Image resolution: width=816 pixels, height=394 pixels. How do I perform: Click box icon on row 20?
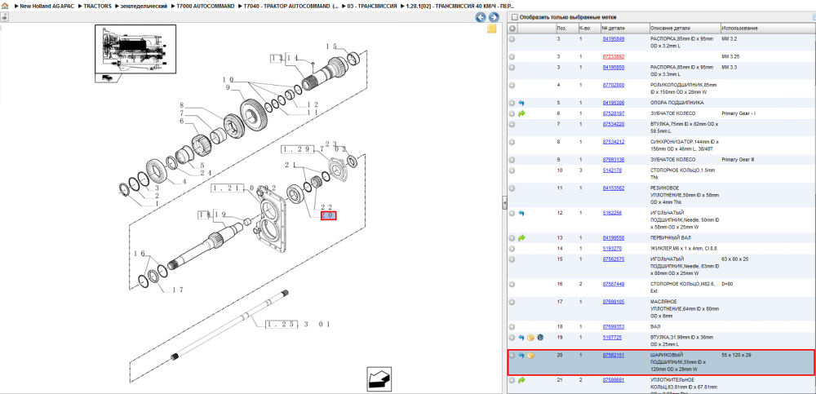click(531, 356)
